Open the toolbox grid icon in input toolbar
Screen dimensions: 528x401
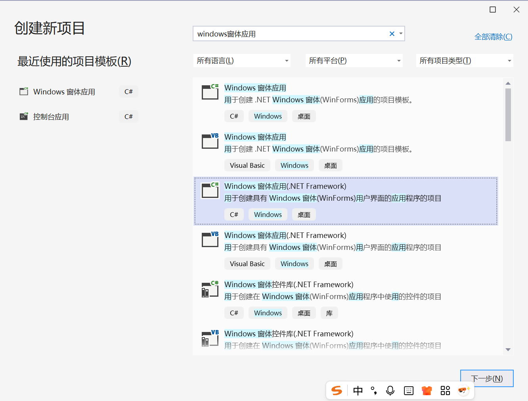point(445,391)
